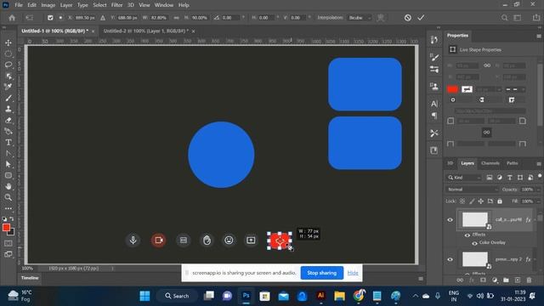Toggle lock all (padlock) for layer

click(x=500, y=201)
